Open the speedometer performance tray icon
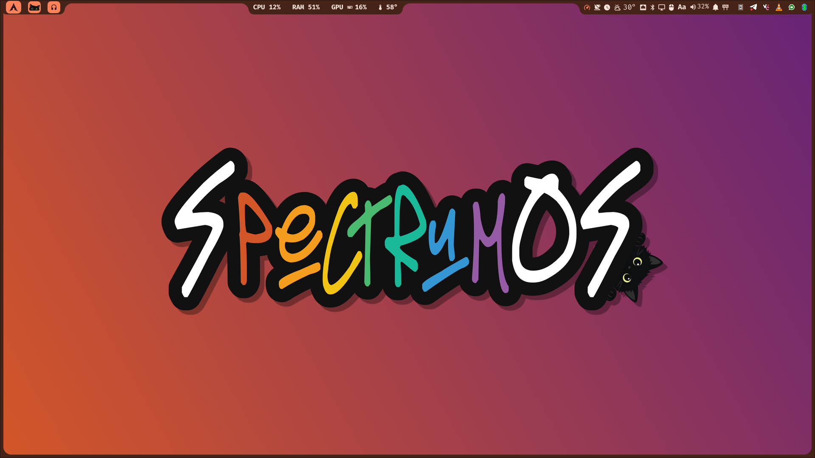This screenshot has width=815, height=458. (x=587, y=7)
